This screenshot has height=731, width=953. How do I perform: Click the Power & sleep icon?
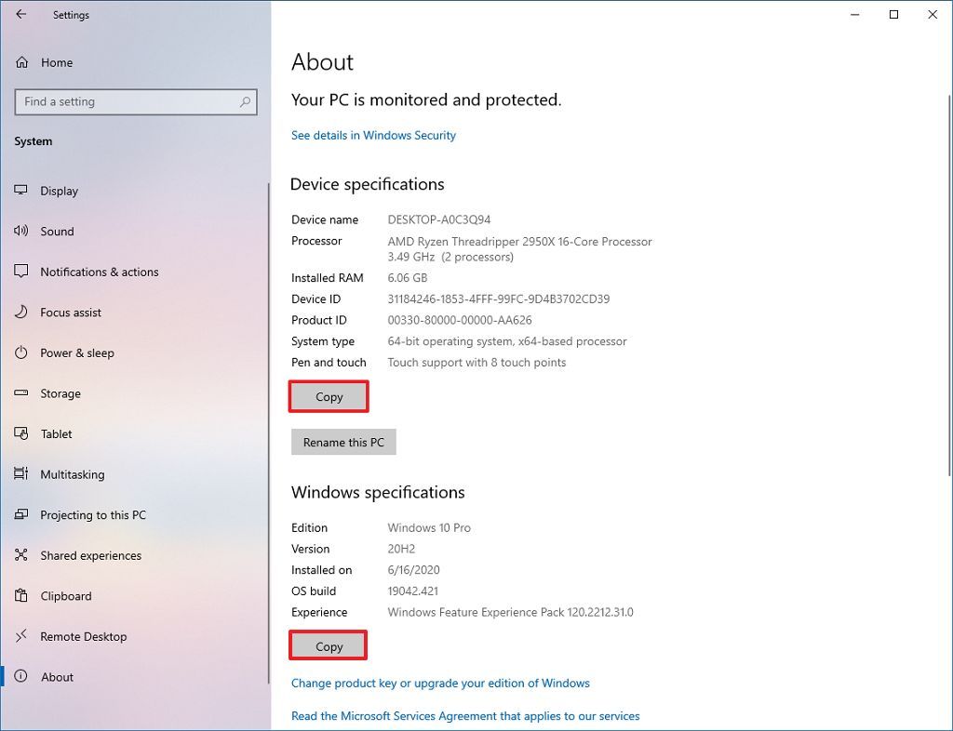tap(21, 352)
